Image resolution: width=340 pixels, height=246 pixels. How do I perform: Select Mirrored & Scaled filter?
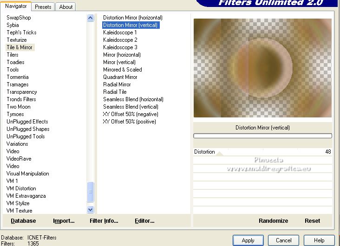(x=123, y=70)
